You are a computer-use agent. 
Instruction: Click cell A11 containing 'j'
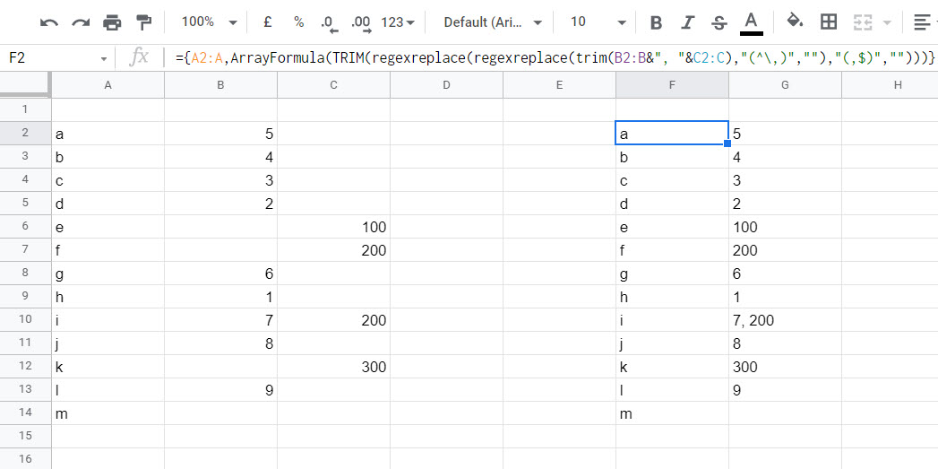click(108, 343)
